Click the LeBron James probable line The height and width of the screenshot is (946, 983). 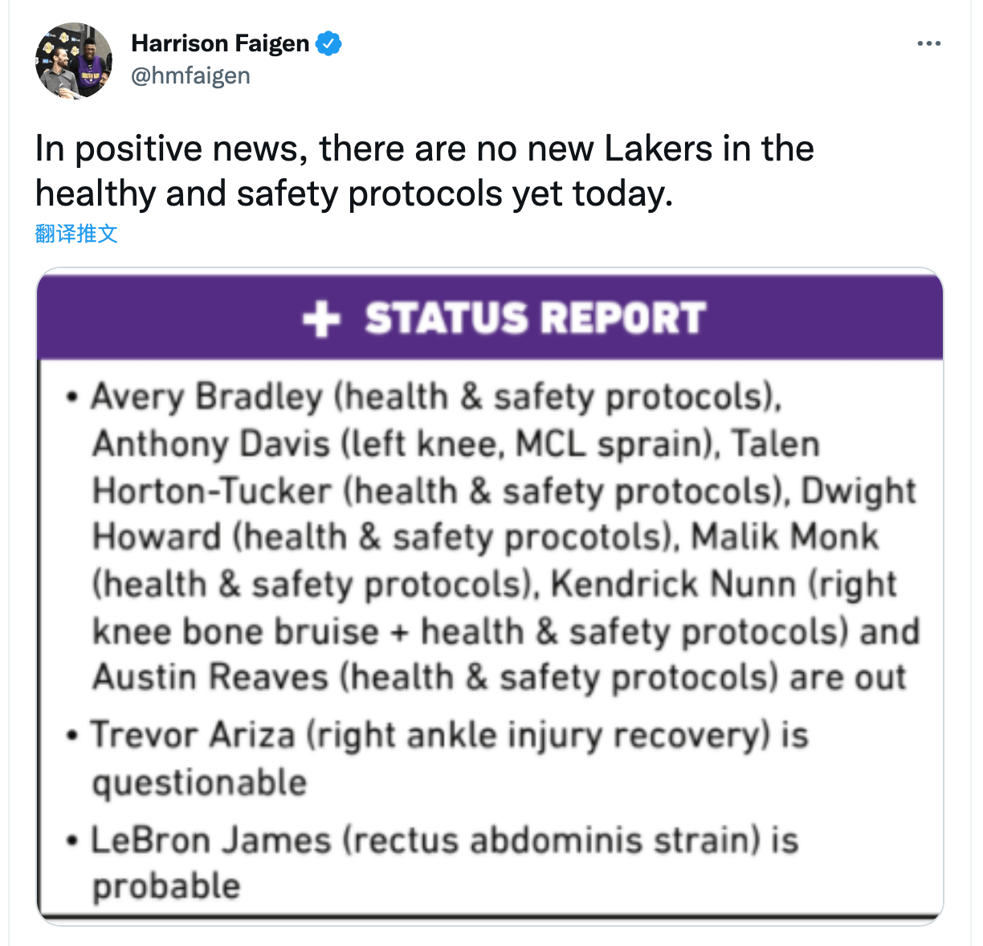coord(445,863)
